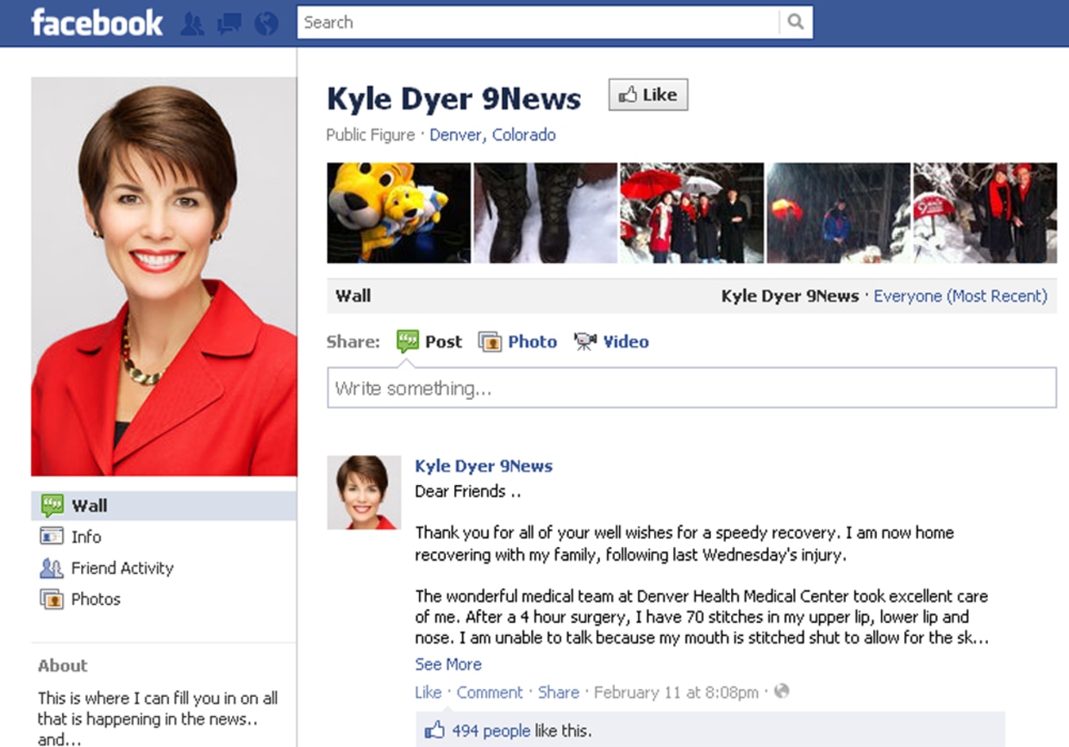Open the red umbrella group photo thumbnail
The width and height of the screenshot is (1069, 747).
[x=691, y=213]
